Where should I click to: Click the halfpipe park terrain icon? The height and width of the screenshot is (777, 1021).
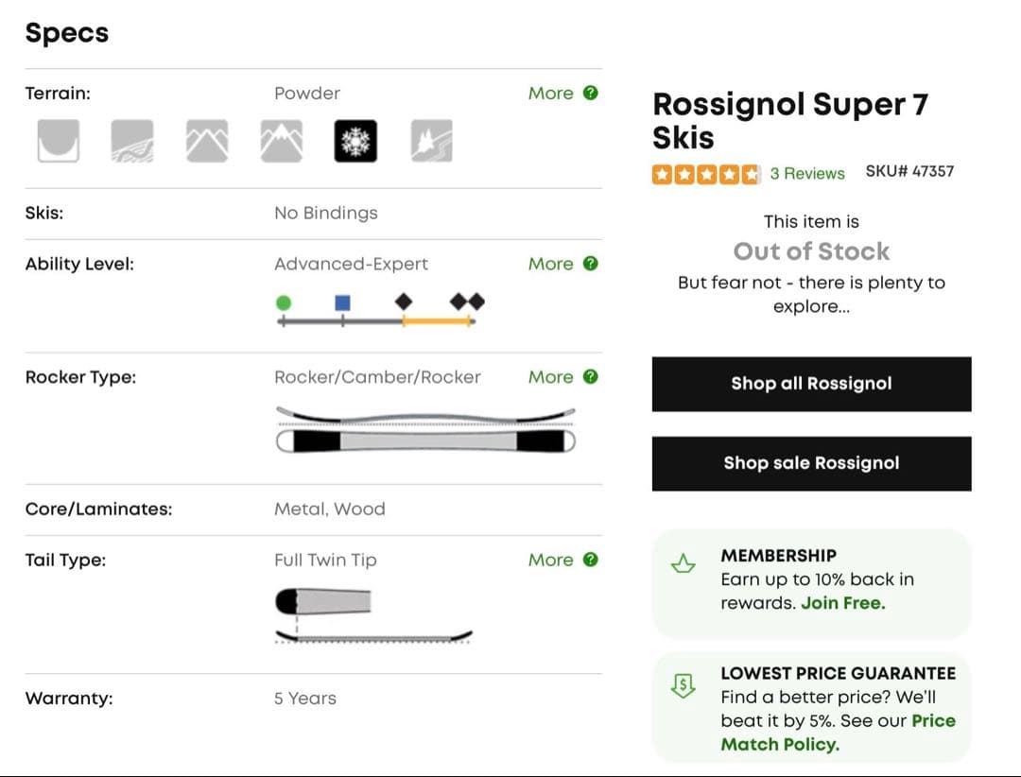pos(58,142)
